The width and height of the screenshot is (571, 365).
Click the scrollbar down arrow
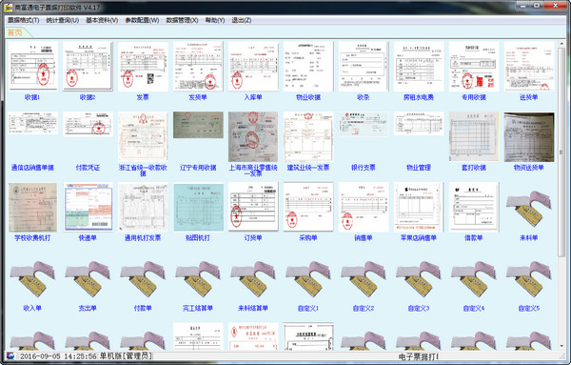tap(561, 345)
